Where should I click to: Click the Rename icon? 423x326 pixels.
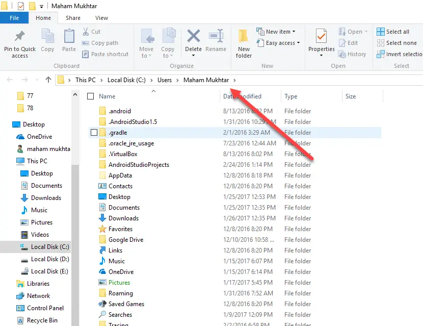pos(216,36)
